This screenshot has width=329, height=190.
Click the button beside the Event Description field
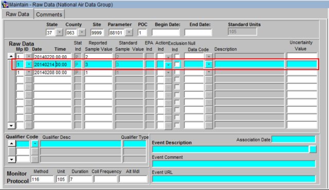pyautogui.click(x=313, y=149)
